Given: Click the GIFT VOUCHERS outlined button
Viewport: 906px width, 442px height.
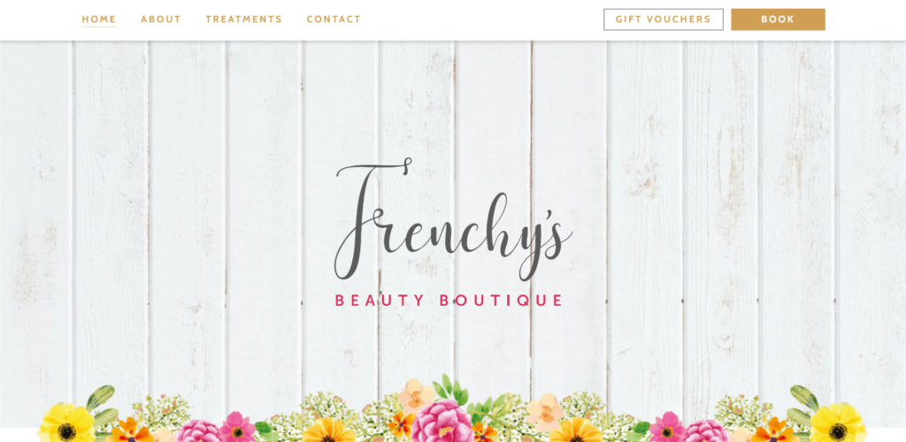Looking at the screenshot, I should point(664,19).
